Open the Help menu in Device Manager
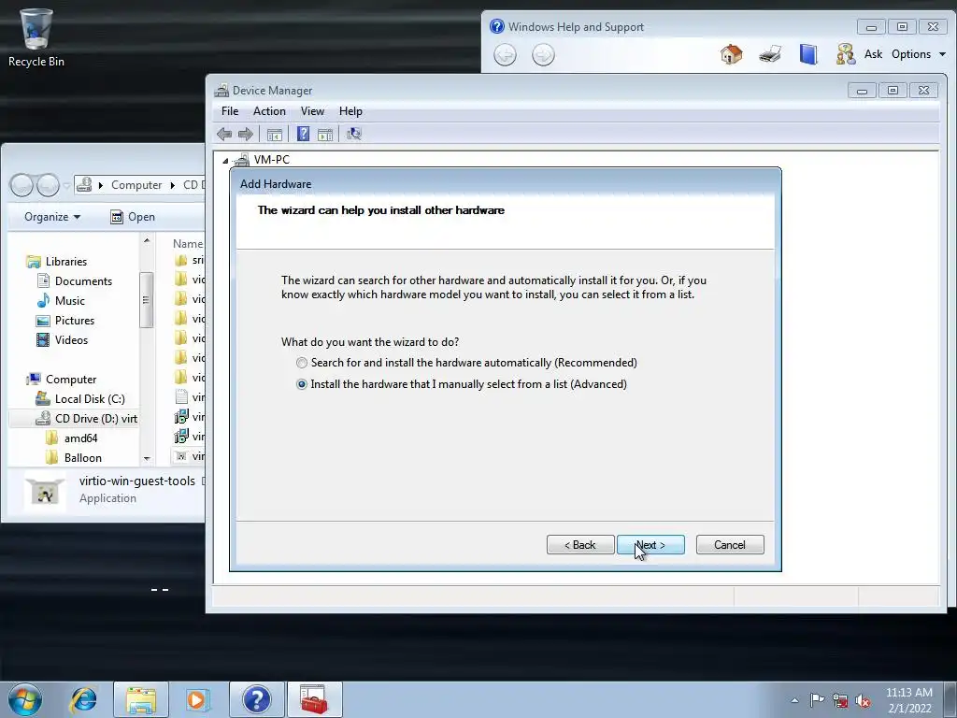Screen dimensions: 957x718 point(350,111)
